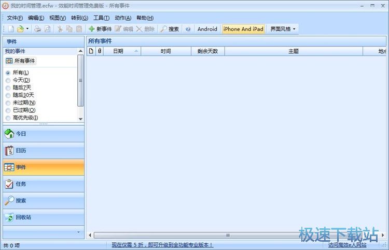Click navigation pane configure dropdown arrow

[x=78, y=232]
